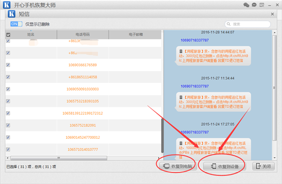Click sender 10690718337787 under 2015-11-27
Viewport: 282px width, 184px height.
click(195, 86)
